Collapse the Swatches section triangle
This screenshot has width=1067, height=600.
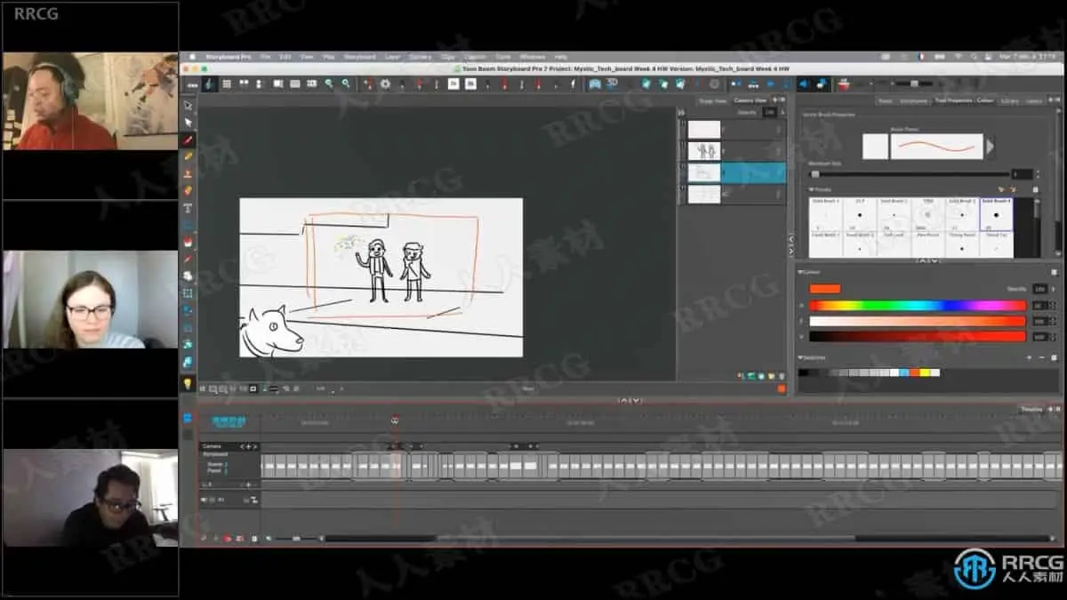[x=801, y=357]
